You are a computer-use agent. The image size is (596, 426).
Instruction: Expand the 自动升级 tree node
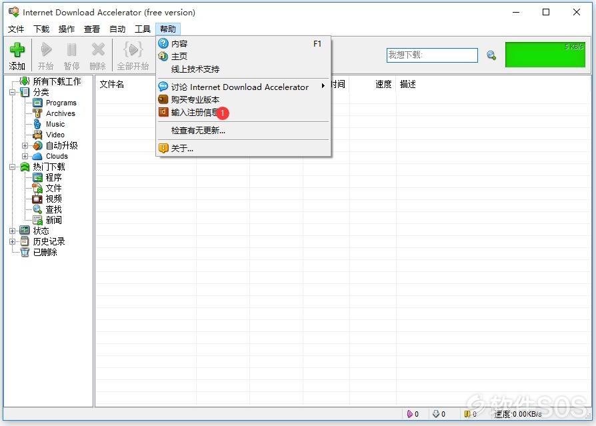click(25, 145)
